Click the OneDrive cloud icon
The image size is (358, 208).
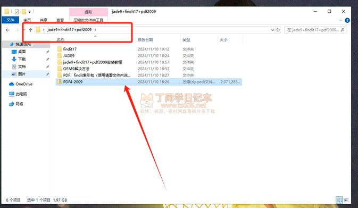coord(11,84)
